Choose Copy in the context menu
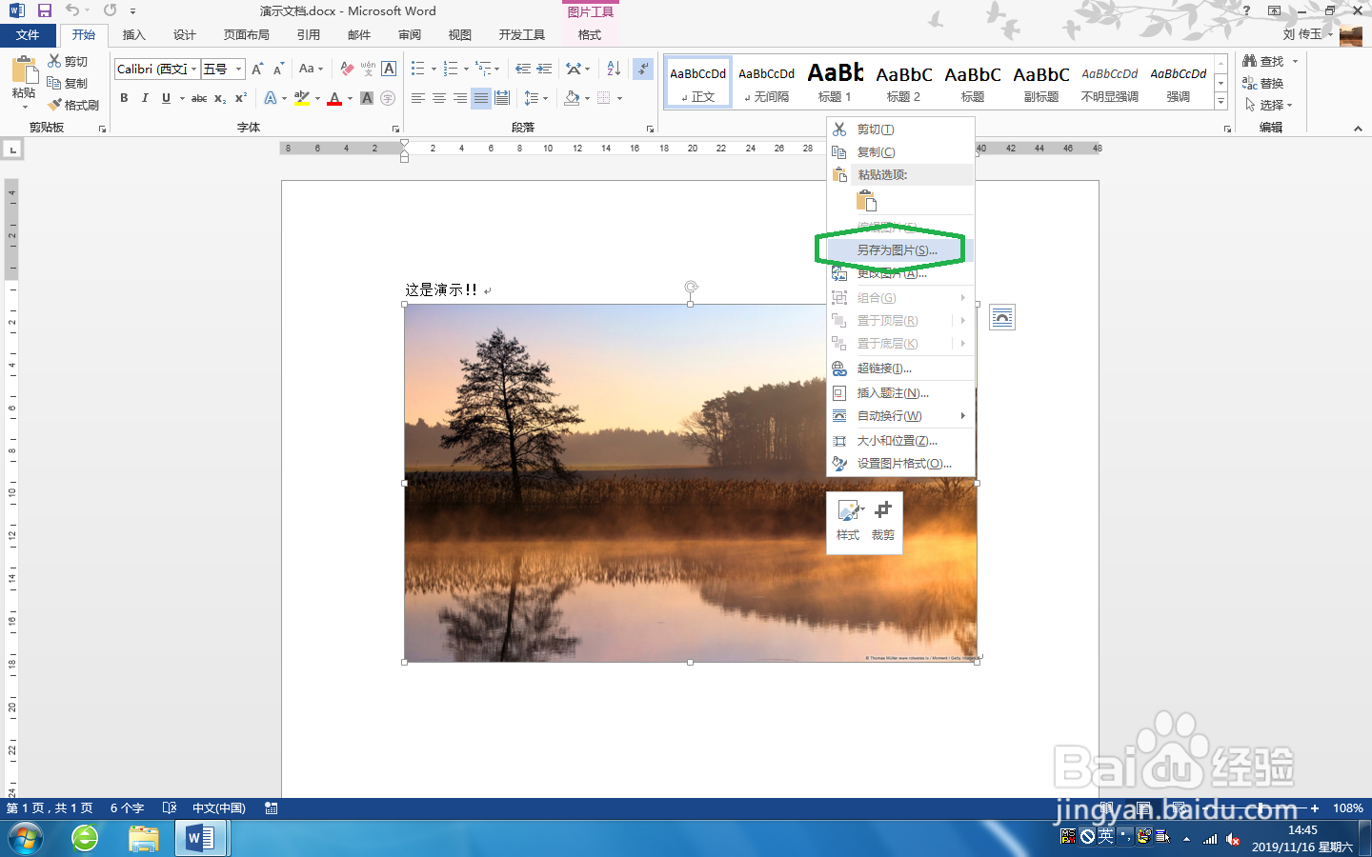 [900, 152]
